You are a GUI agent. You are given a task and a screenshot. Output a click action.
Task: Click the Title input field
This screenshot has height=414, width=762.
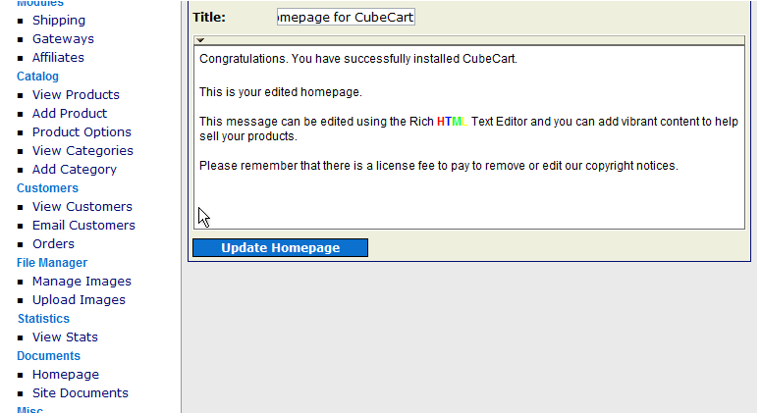pos(346,17)
